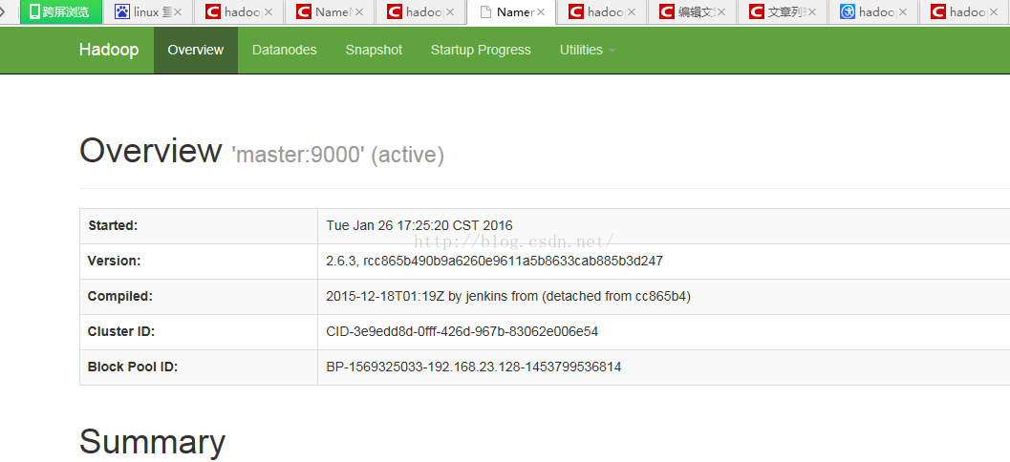Switch to the 文章列 browser tab

(782, 11)
